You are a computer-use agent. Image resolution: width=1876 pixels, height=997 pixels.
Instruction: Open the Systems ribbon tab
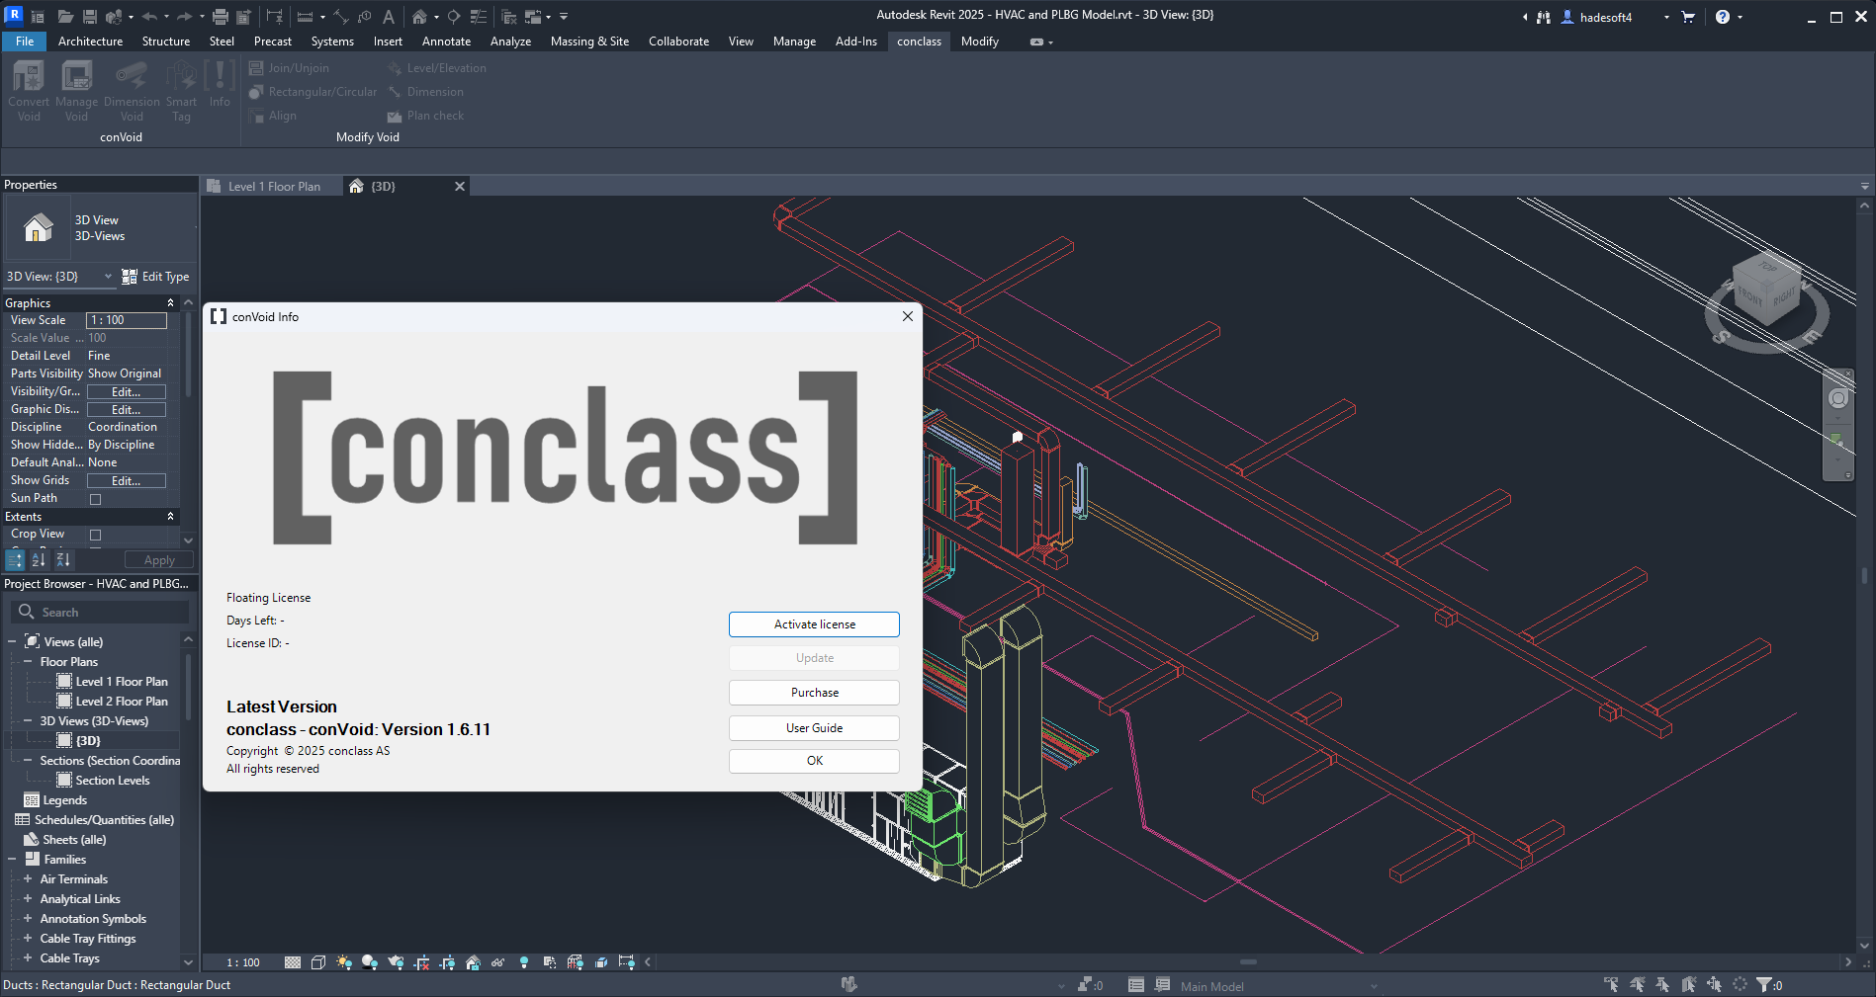point(332,42)
